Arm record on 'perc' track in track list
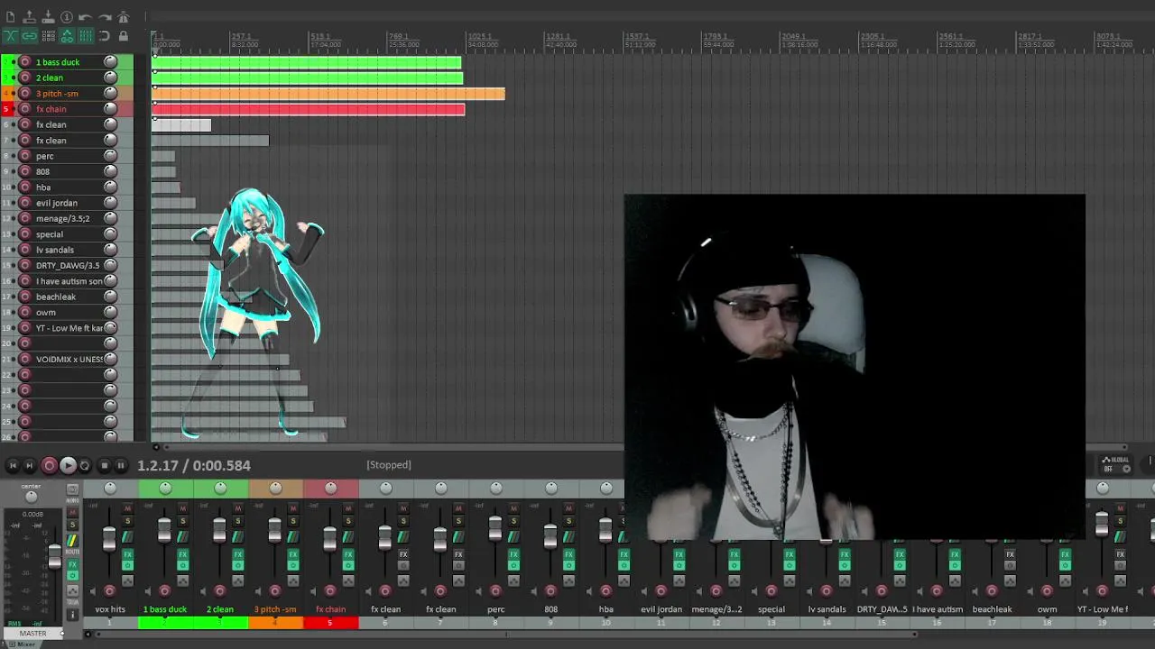1155x649 pixels. [25, 156]
